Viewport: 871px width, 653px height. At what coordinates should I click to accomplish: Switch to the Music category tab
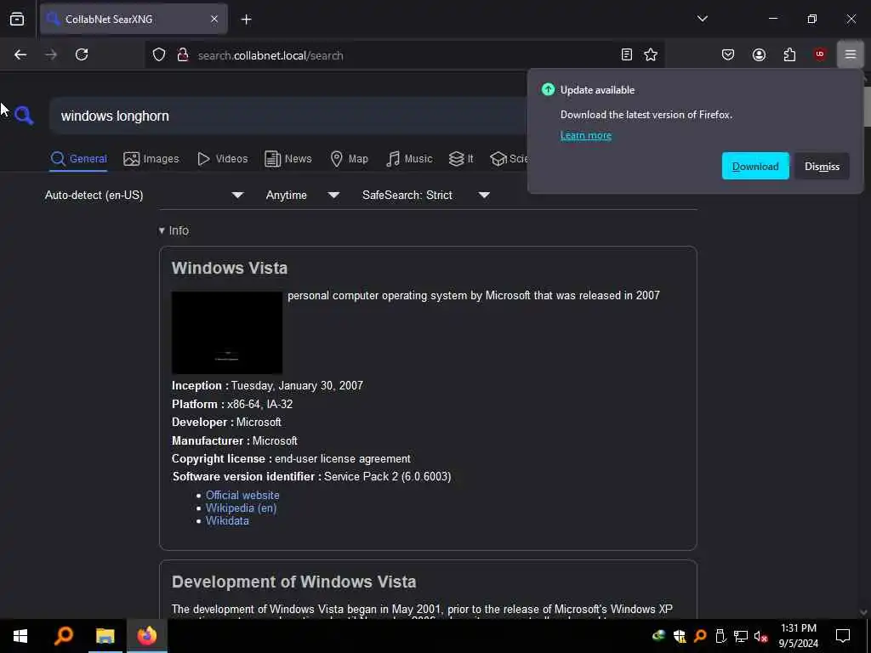(x=409, y=159)
